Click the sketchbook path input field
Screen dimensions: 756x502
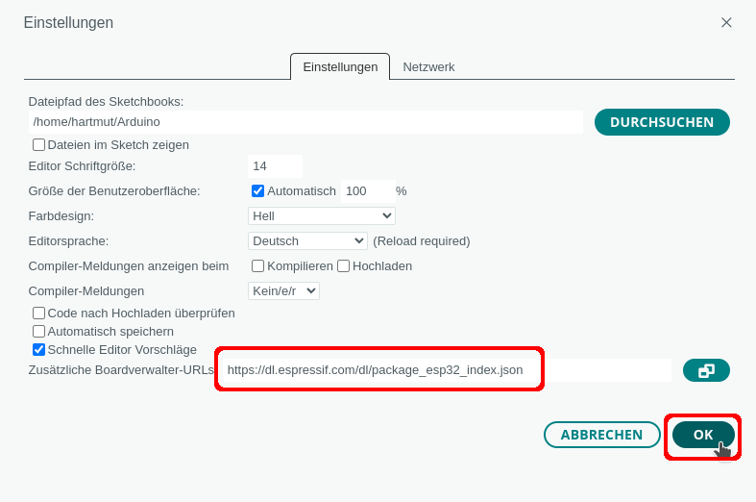click(x=305, y=122)
